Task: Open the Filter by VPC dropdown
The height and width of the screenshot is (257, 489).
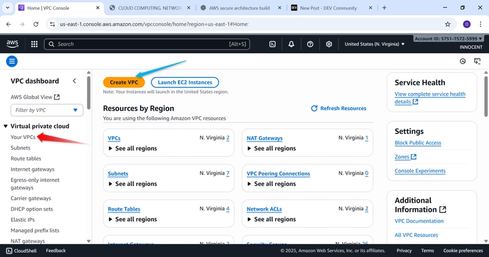Action: pyautogui.click(x=47, y=110)
